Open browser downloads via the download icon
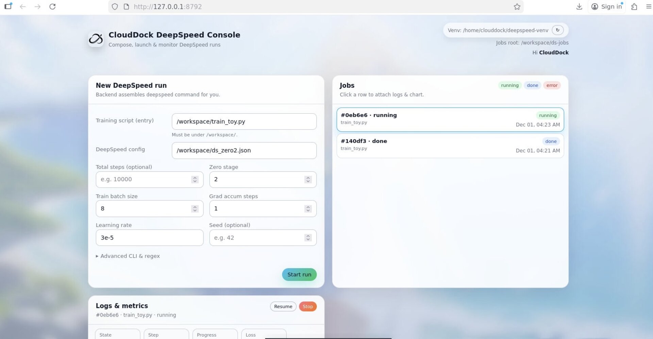 [x=580, y=6]
